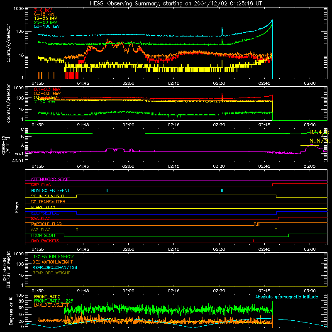Select the 3-6 keV legend label

(43, 10)
